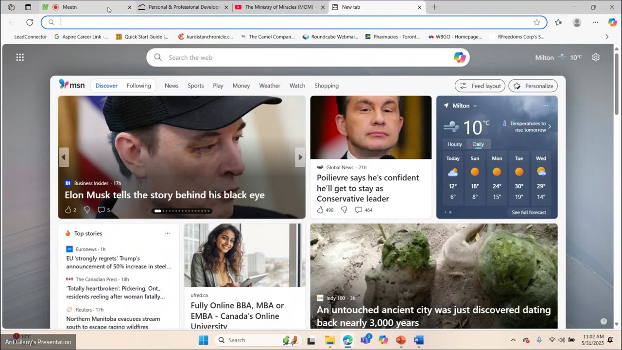Click the Personalize button
Image resolution: width=622 pixels, height=350 pixels.
533,86
